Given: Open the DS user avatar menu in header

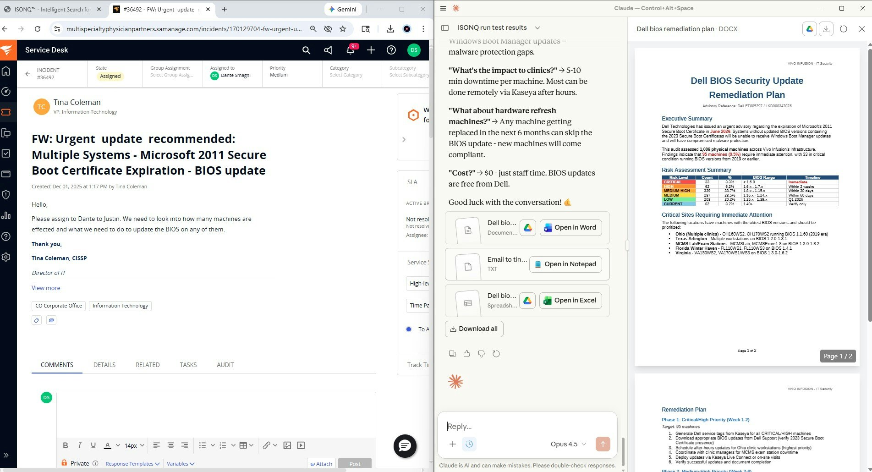Looking at the screenshot, I should tap(414, 50).
